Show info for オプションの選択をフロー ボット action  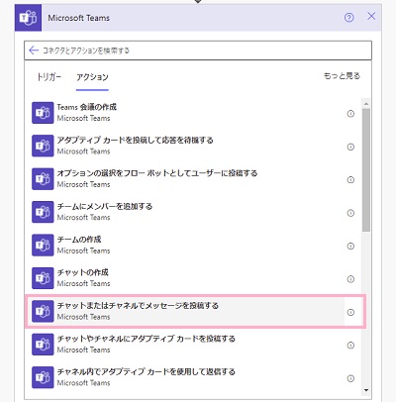350,180
